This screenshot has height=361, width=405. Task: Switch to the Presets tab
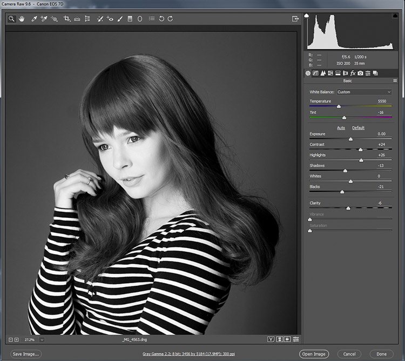click(x=368, y=73)
